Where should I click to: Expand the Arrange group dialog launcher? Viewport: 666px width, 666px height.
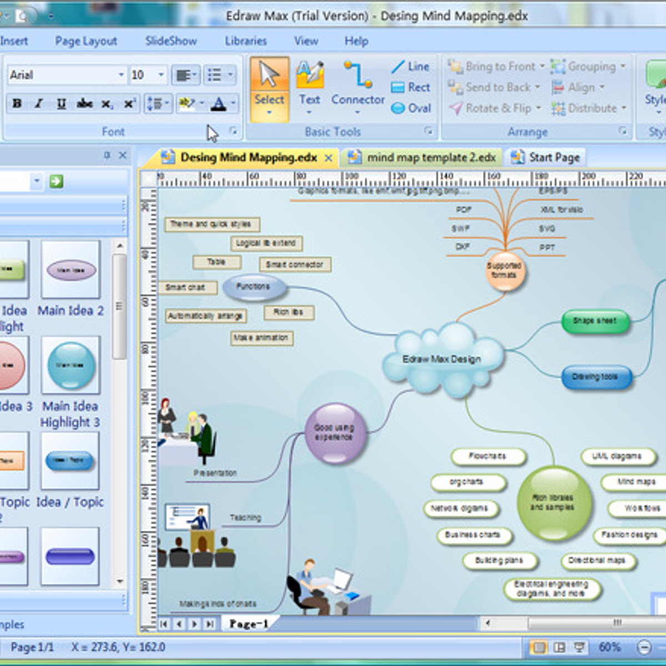[623, 131]
